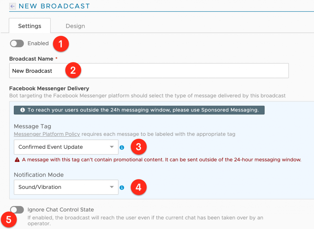This screenshot has width=314, height=229.
Task: Click the promotional content warning message
Action: 162,160
